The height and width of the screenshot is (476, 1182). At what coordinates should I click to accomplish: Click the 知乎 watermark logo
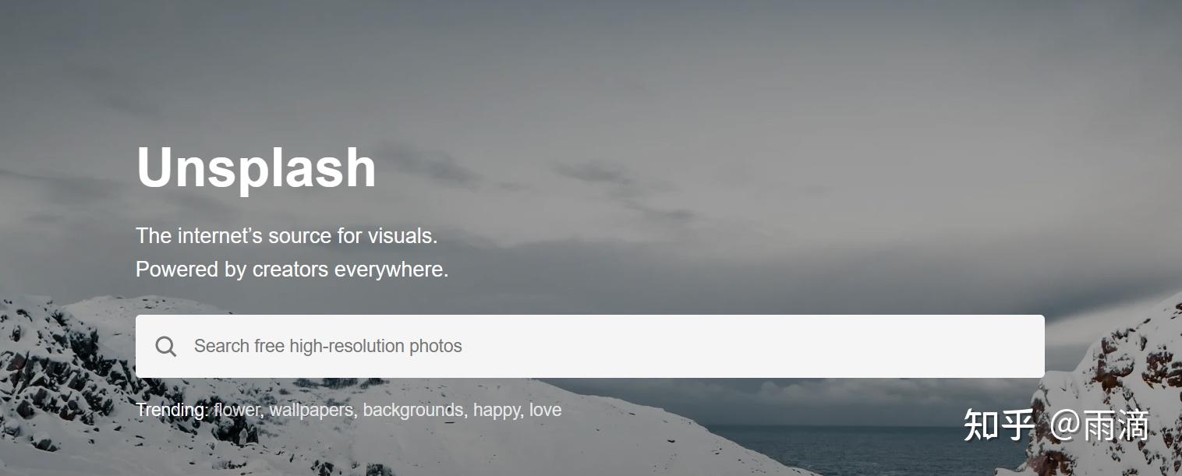coord(1000,425)
